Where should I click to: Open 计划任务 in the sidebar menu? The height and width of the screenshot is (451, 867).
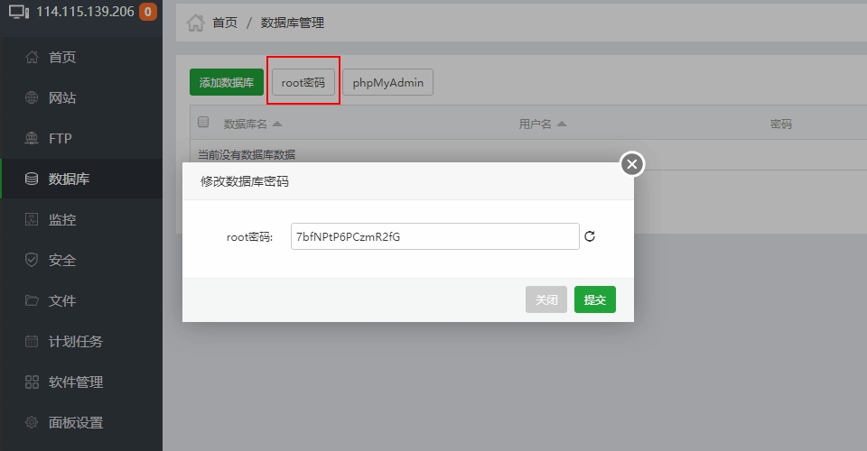click(81, 341)
